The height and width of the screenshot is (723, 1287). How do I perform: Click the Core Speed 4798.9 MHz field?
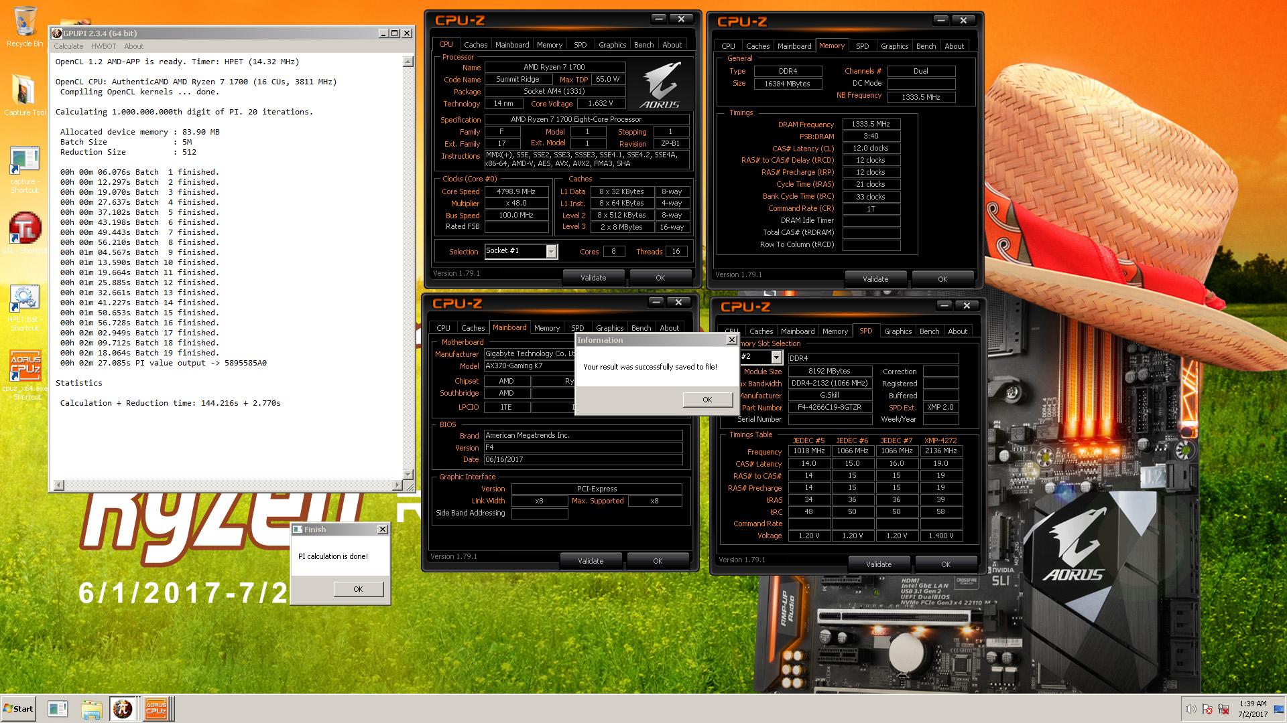click(515, 191)
